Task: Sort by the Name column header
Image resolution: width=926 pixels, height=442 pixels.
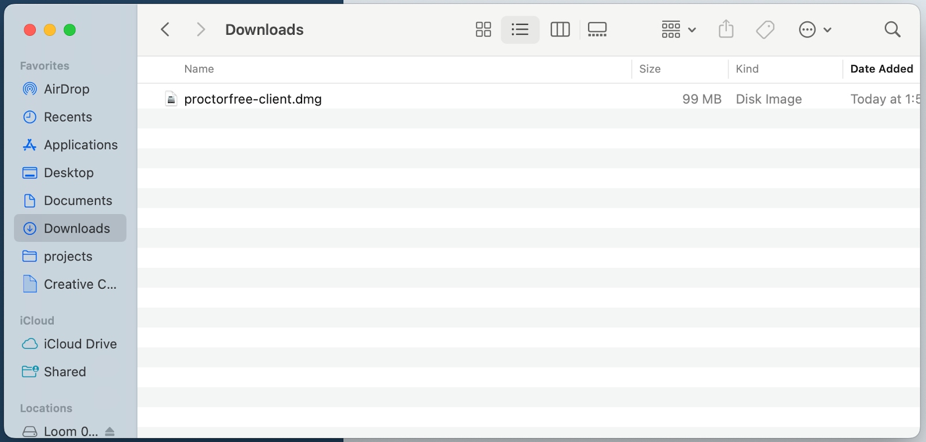Action: (x=199, y=69)
